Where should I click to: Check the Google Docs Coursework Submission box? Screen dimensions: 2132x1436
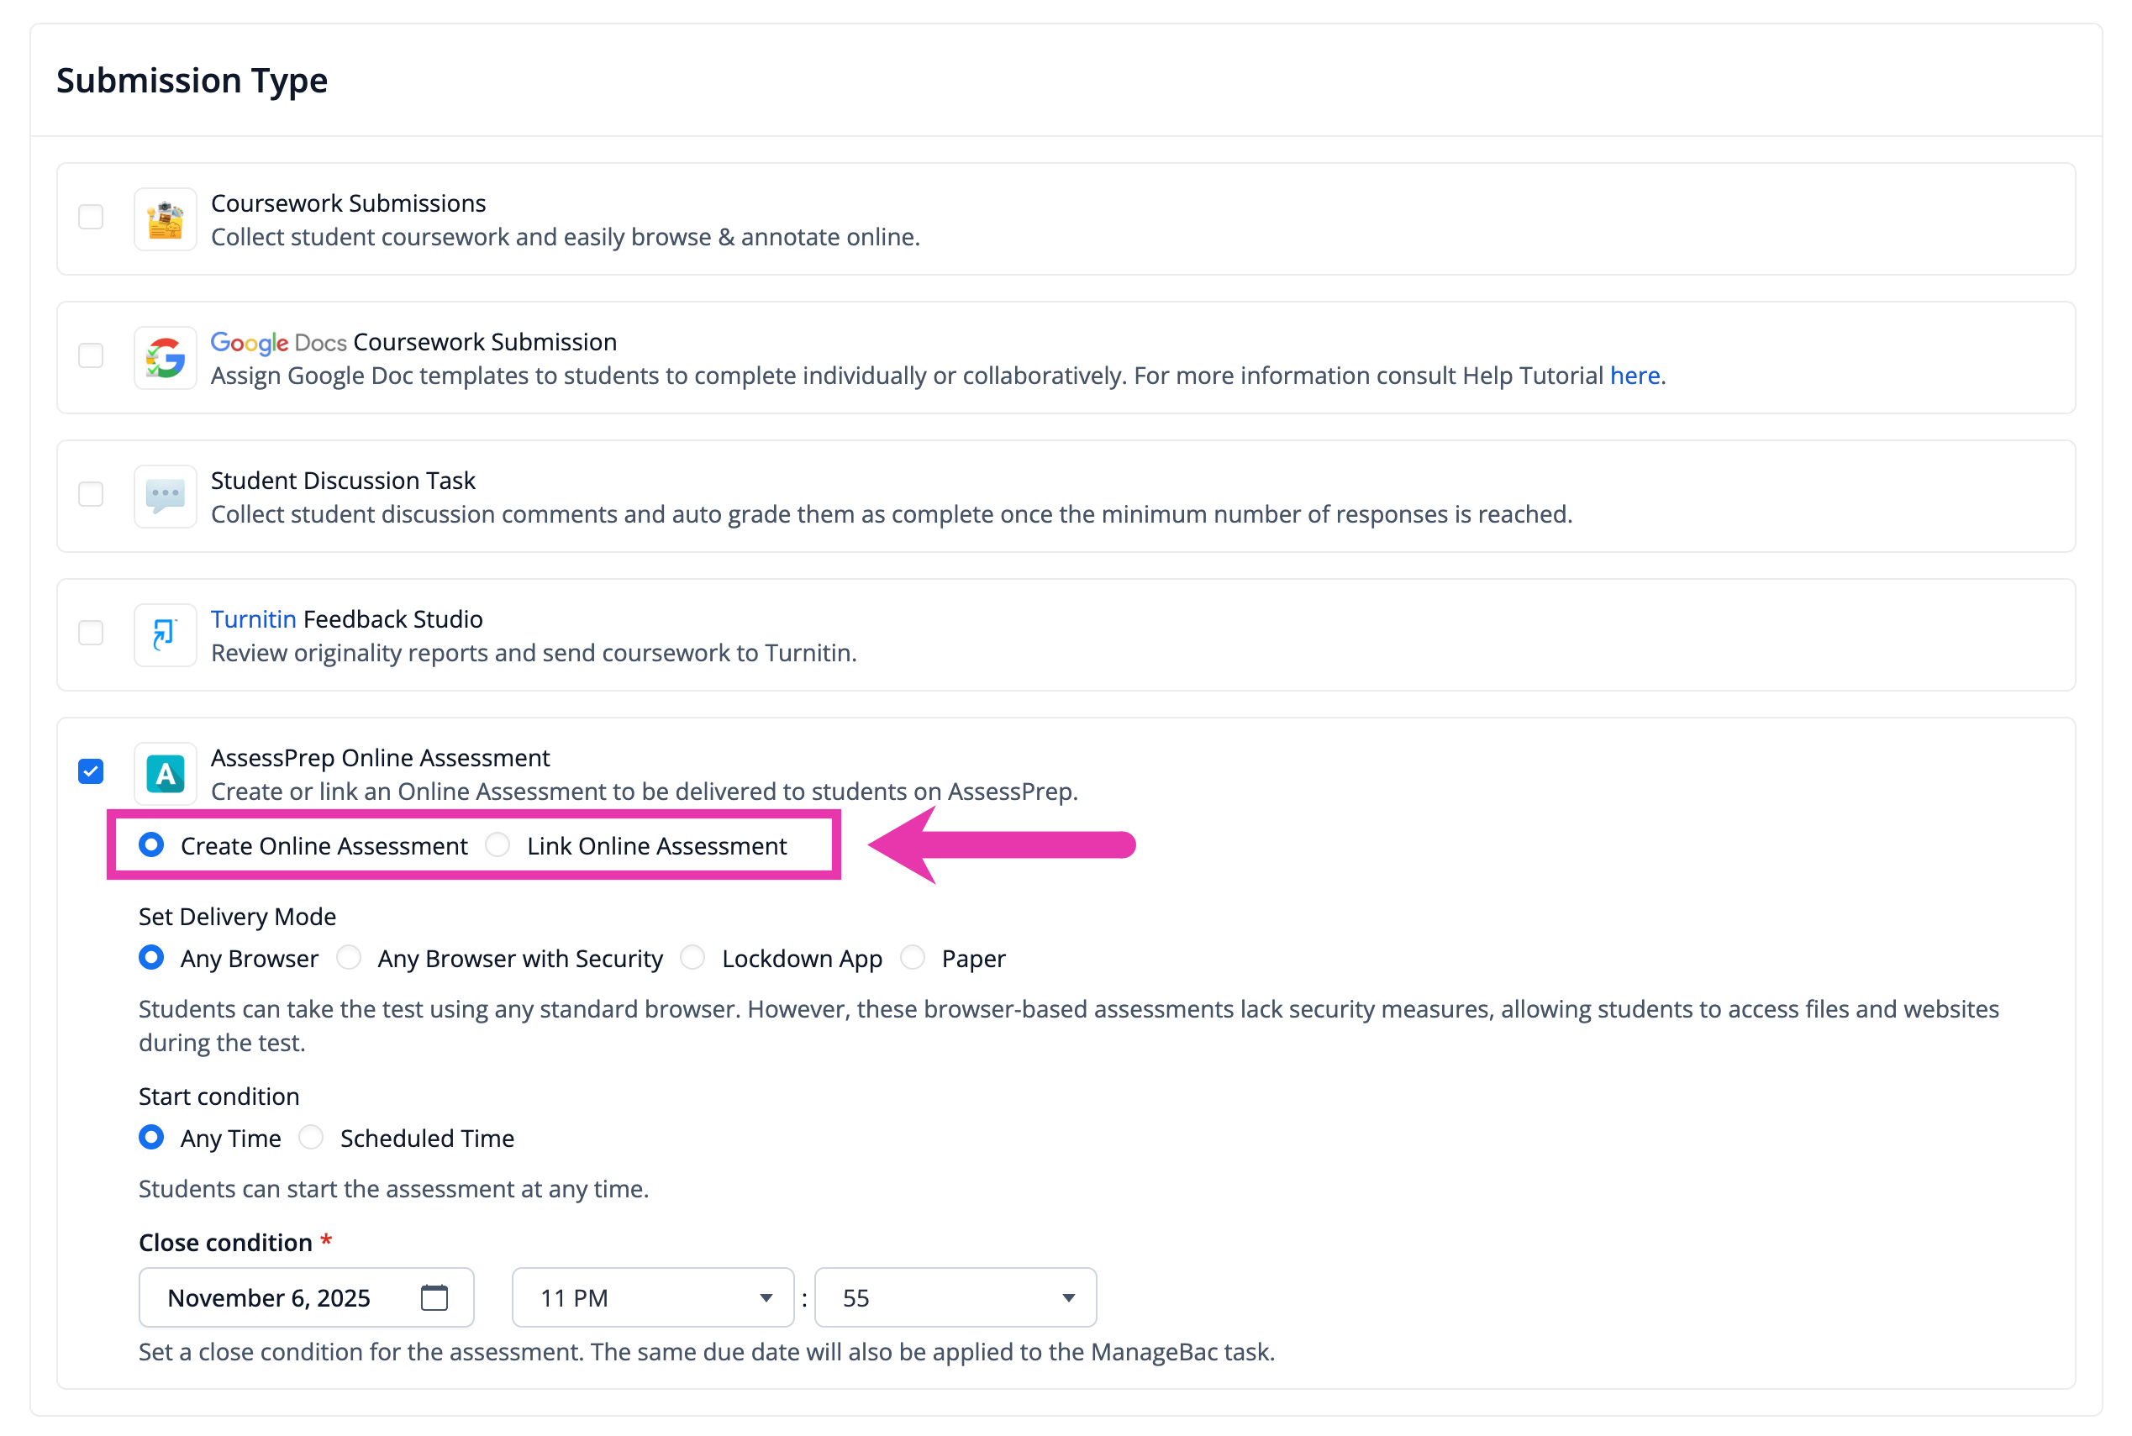tap(91, 355)
